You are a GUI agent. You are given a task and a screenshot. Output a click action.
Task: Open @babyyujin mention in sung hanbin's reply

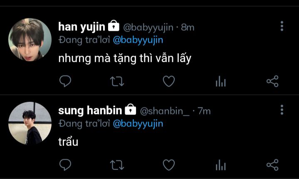point(138,124)
